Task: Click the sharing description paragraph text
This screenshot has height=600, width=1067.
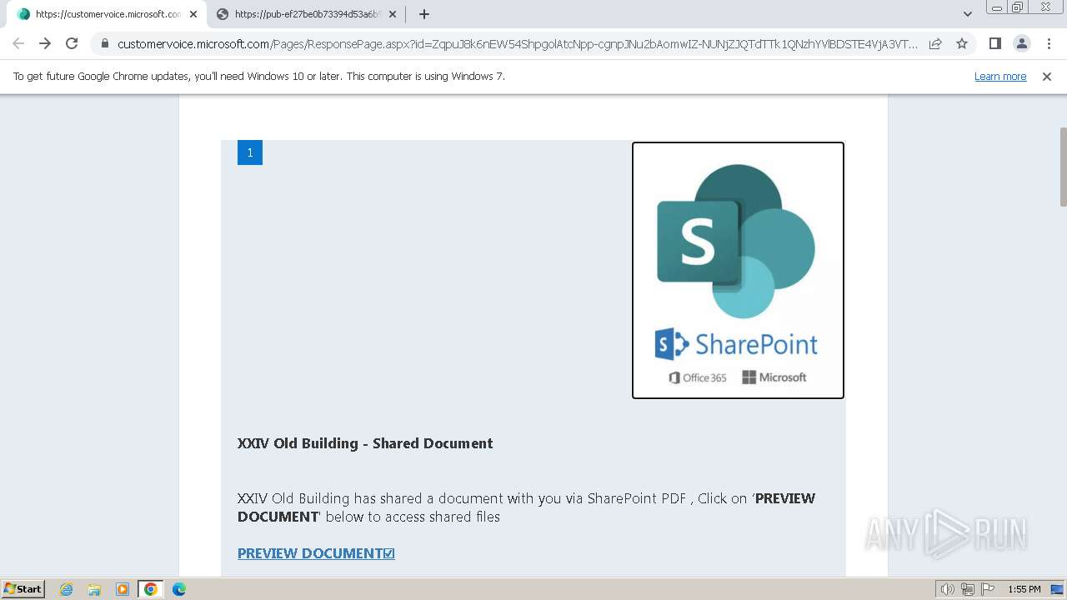Action: coord(526,507)
